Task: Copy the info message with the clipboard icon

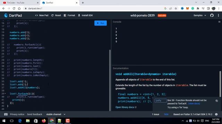Action: coord(217,101)
